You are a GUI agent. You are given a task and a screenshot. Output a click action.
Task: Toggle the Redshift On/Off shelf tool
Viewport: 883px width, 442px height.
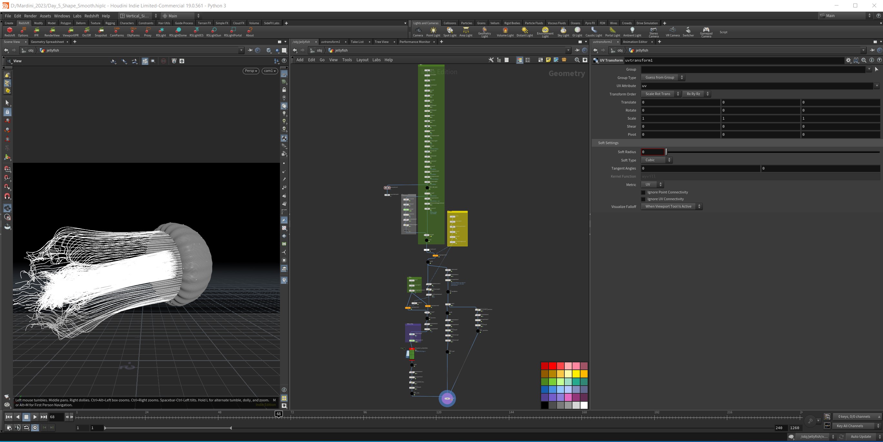(86, 32)
